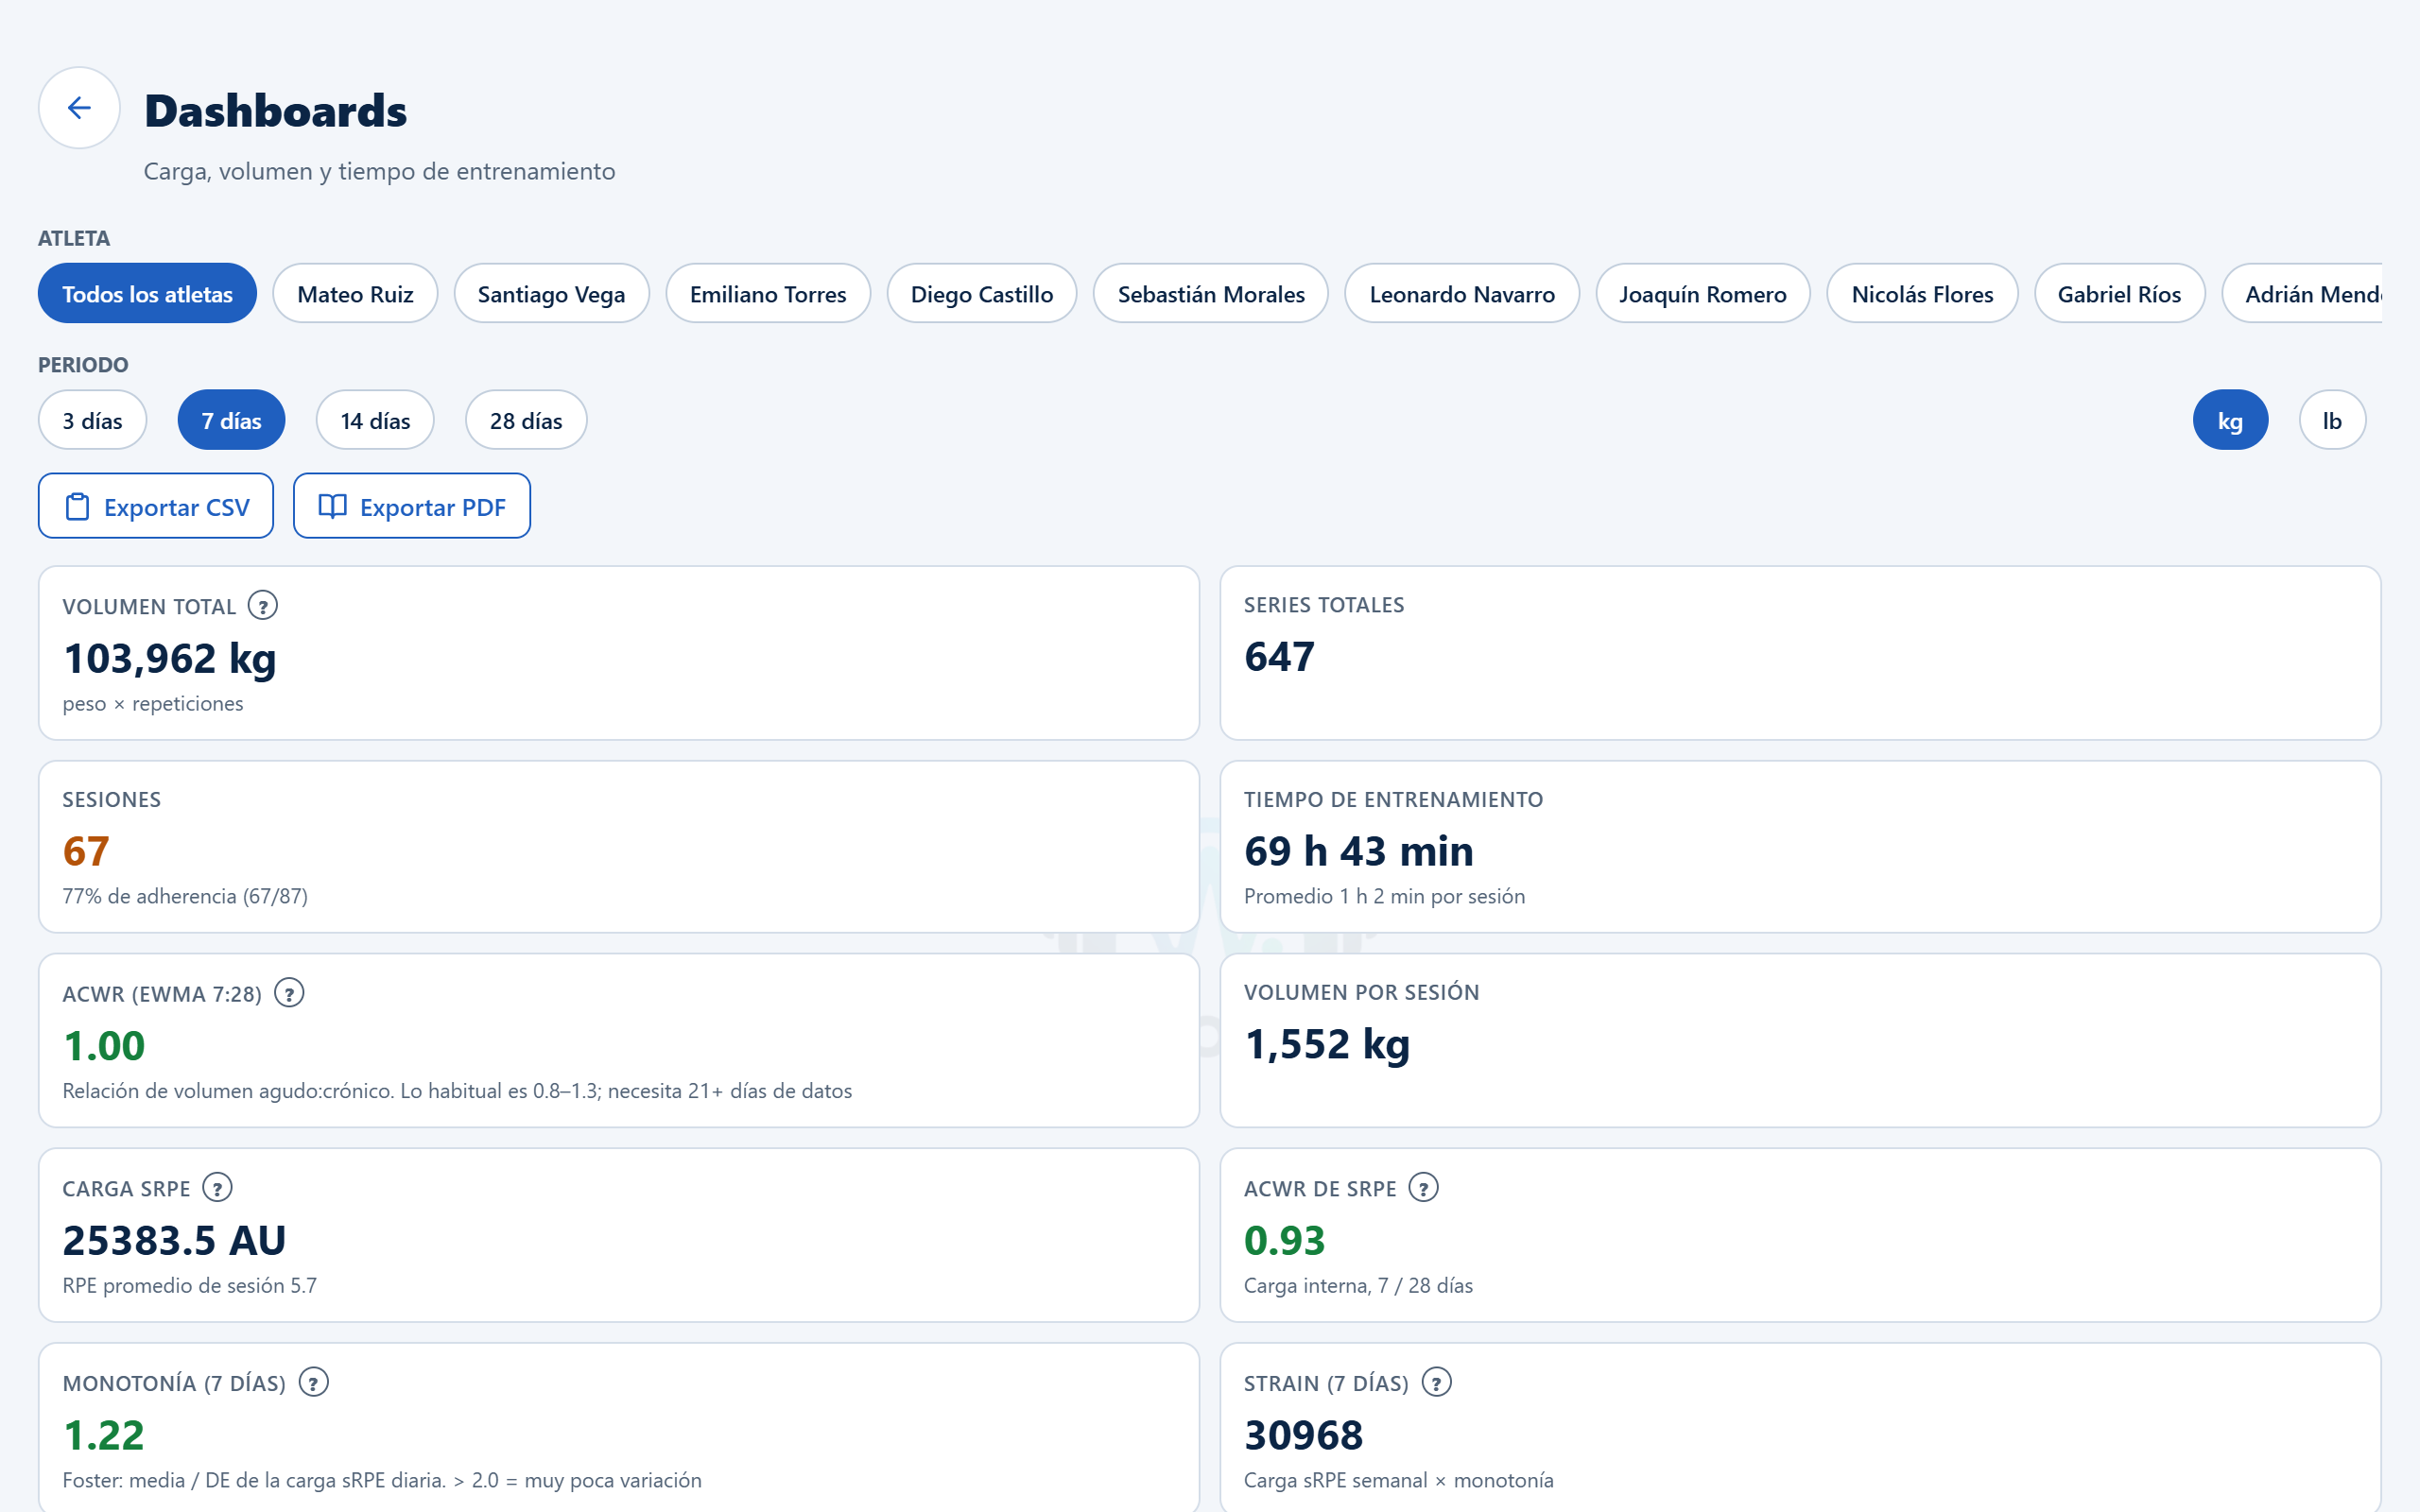Screen dimensions: 2420x1512
Task: Click the Dashboards page title
Action: click(276, 110)
